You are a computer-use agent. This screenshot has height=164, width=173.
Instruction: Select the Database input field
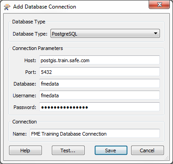(x=100, y=83)
